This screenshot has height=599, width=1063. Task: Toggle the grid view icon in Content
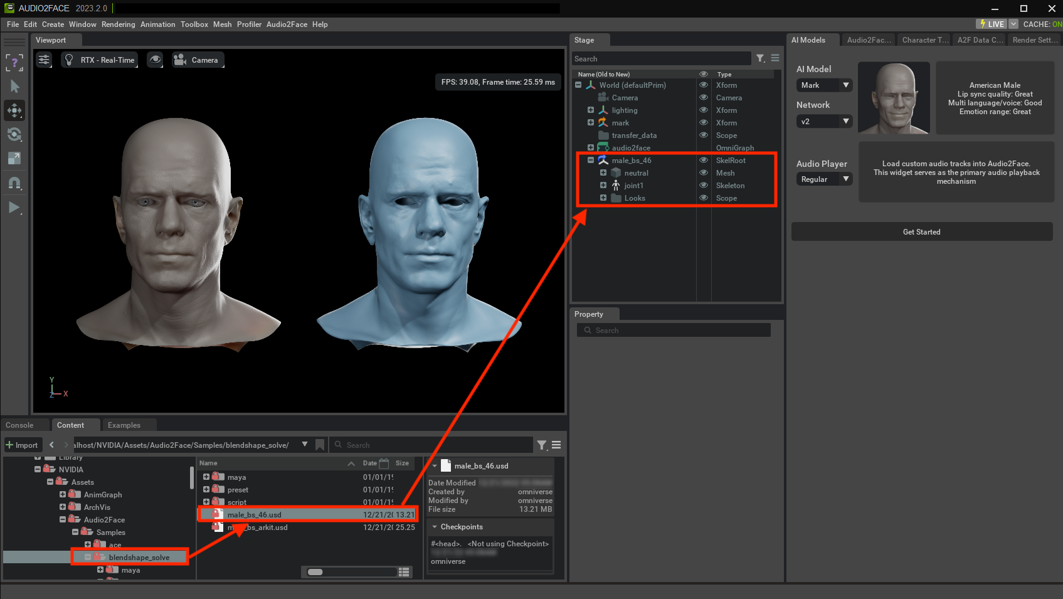tap(405, 571)
